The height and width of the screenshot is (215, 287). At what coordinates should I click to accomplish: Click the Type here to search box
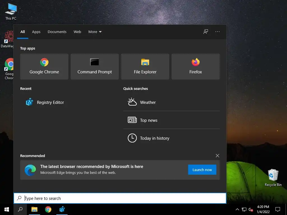[120, 198]
